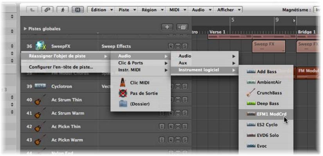
Task: Mute the Ac Pickn Thin track
Action: pos(178,126)
